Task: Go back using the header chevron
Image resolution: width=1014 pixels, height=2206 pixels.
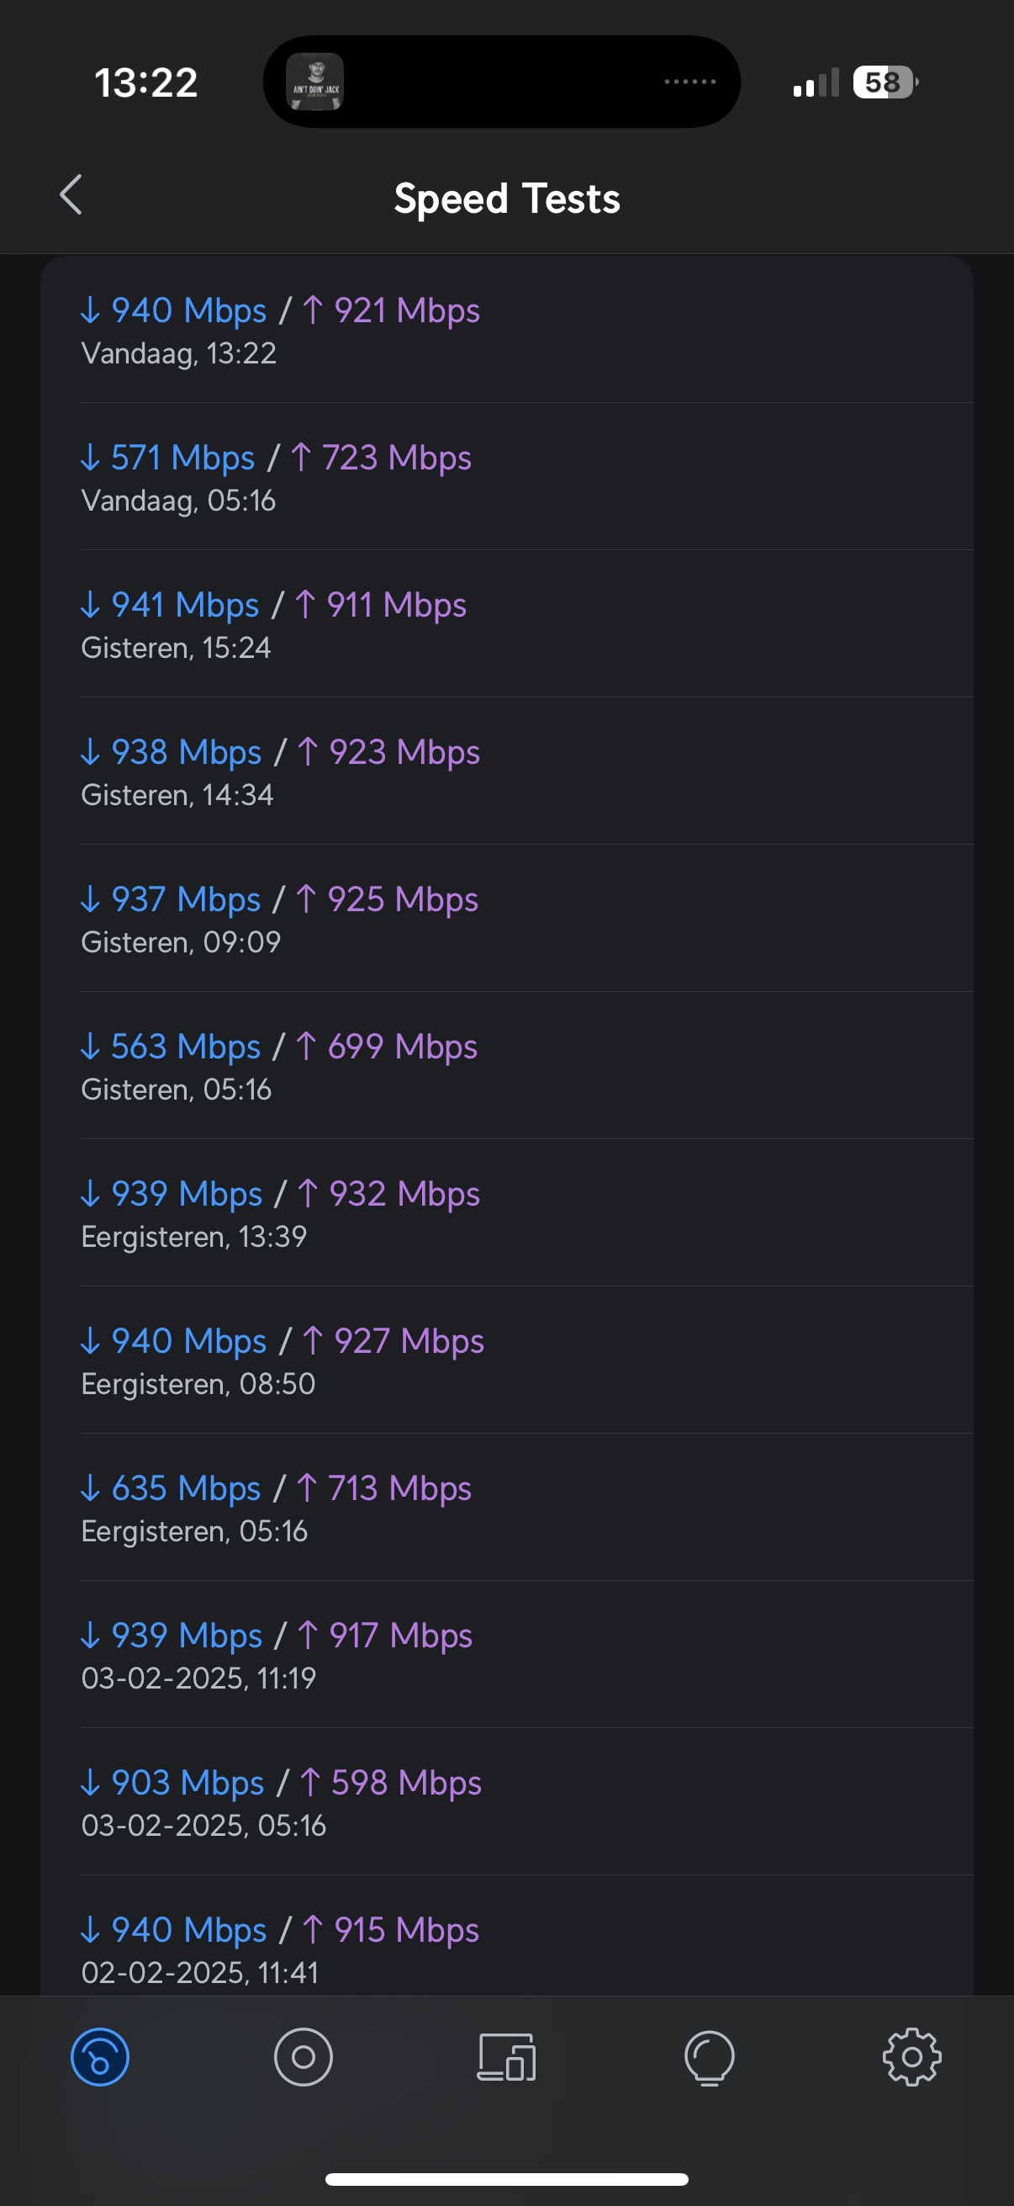Action: coord(71,195)
